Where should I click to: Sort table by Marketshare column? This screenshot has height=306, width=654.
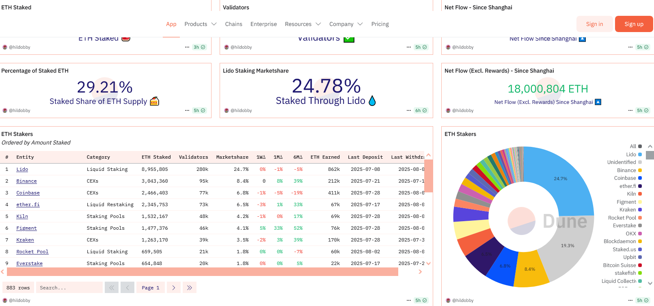pyautogui.click(x=232, y=157)
